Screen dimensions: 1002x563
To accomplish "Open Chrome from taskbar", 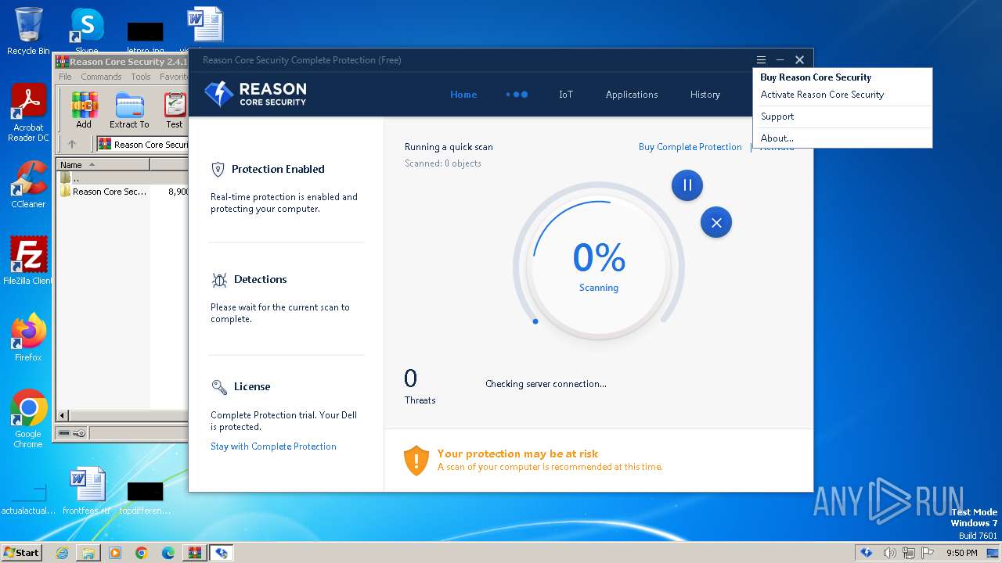I will point(142,553).
